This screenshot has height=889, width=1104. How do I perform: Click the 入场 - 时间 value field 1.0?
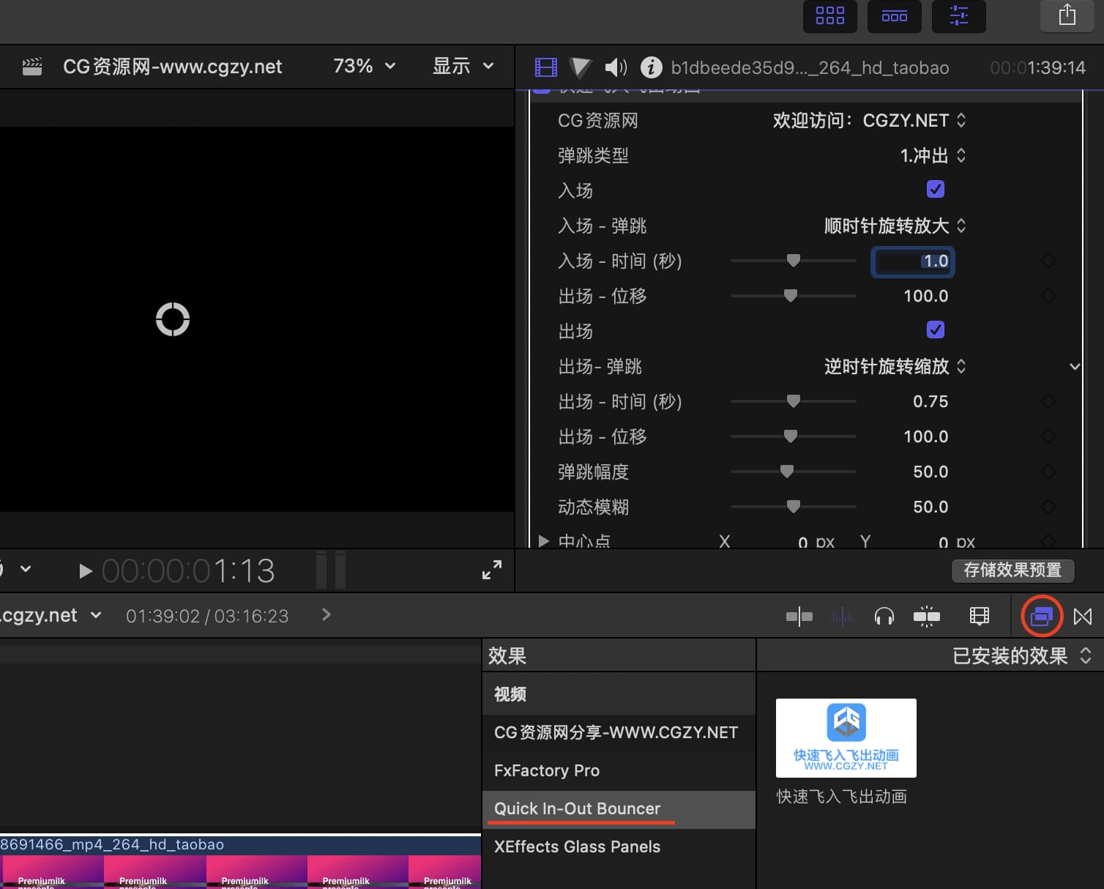point(912,261)
